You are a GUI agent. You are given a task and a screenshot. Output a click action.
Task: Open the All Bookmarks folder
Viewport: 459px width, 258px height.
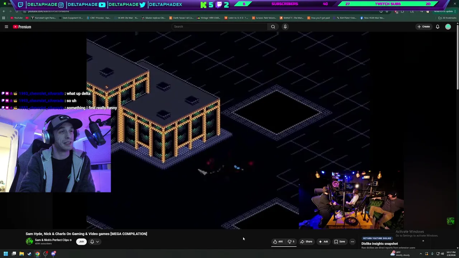point(448,18)
